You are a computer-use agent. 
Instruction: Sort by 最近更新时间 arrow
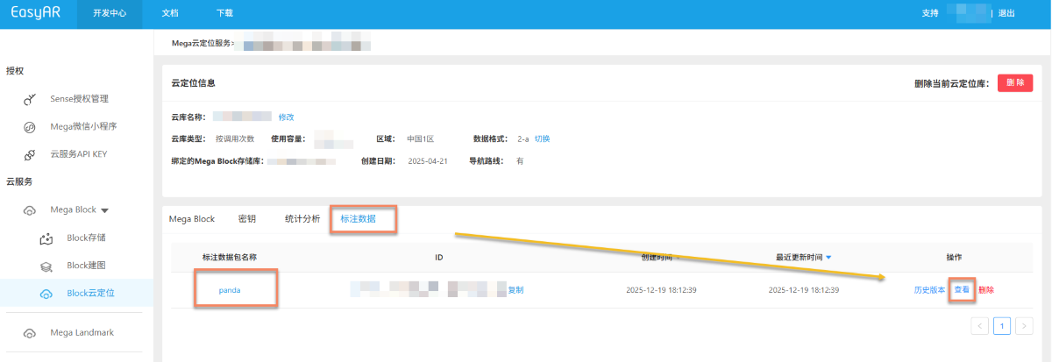[x=829, y=258]
